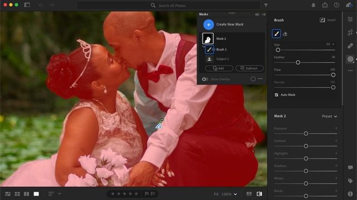357x200 pixels.
Task: Grab the Masks panel drag handle
Action: click(x=232, y=13)
